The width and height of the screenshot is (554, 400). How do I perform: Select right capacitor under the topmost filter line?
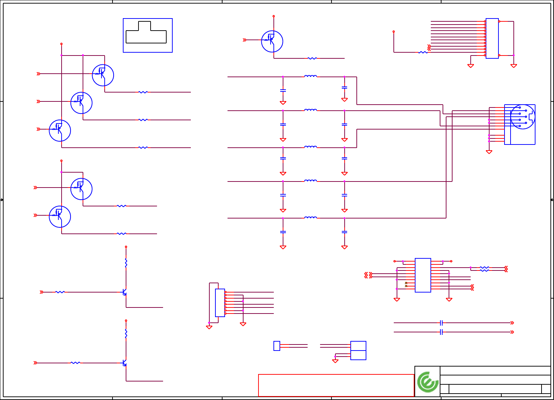pos(344,88)
